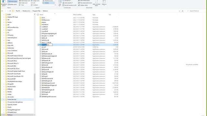Click the navigation pane scroll-down arrow
207x116 pixels.
tap(35, 115)
